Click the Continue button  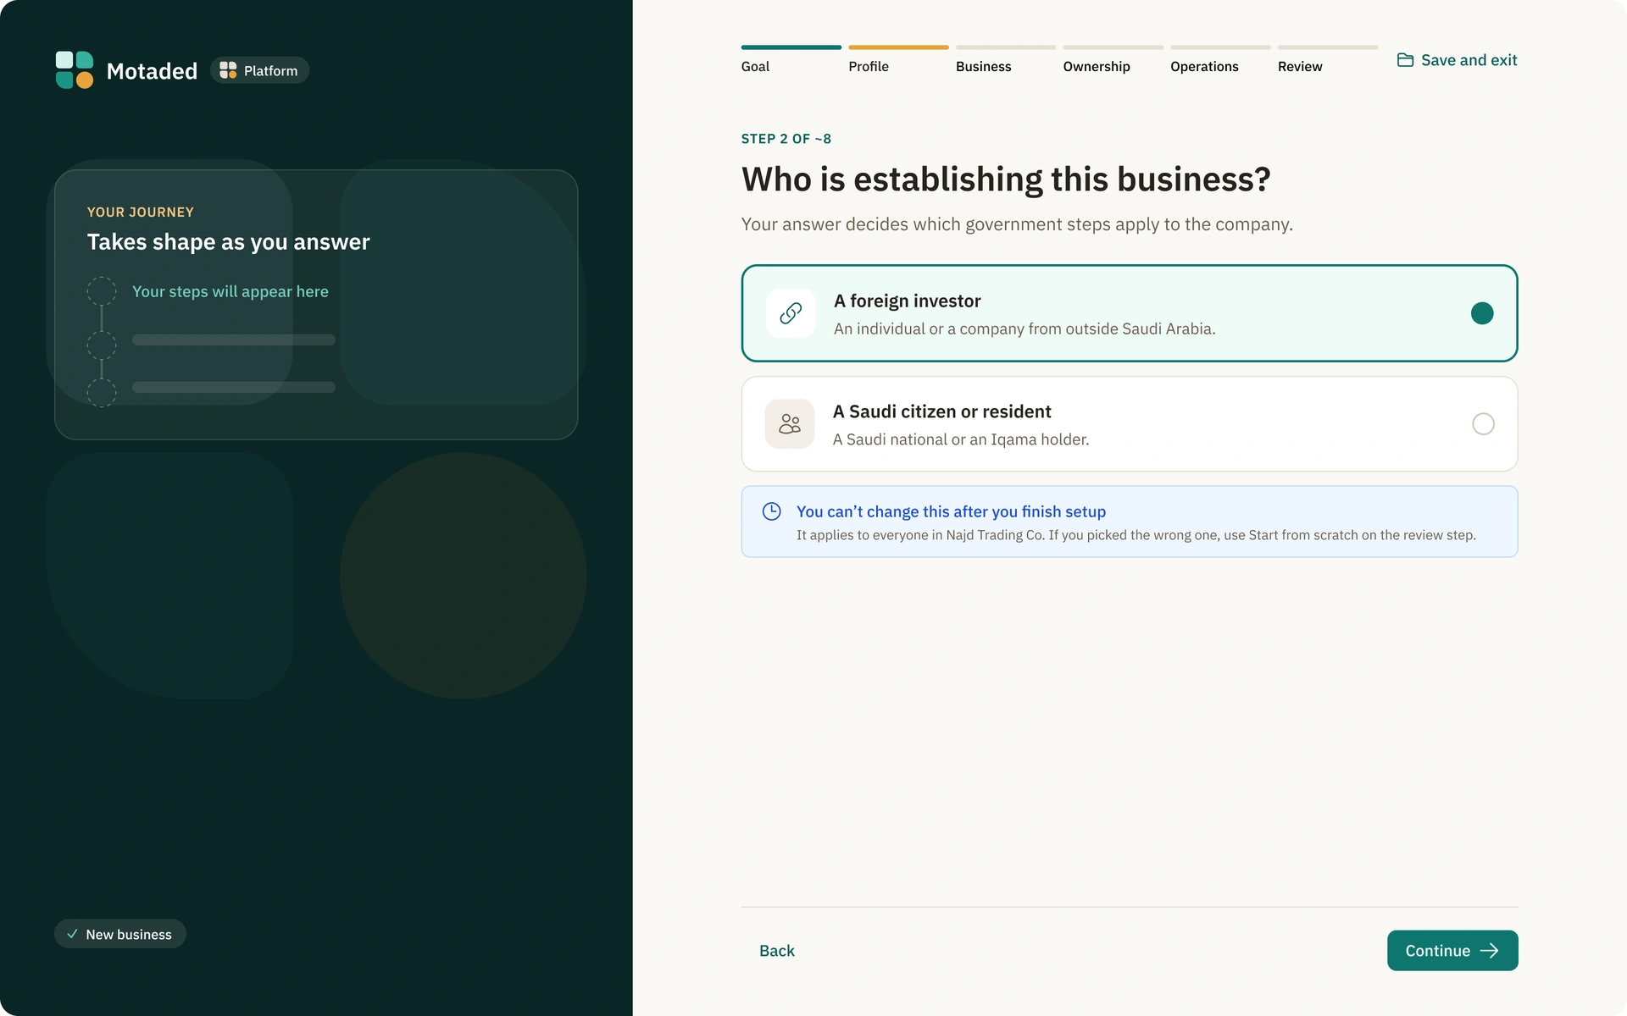(x=1452, y=951)
